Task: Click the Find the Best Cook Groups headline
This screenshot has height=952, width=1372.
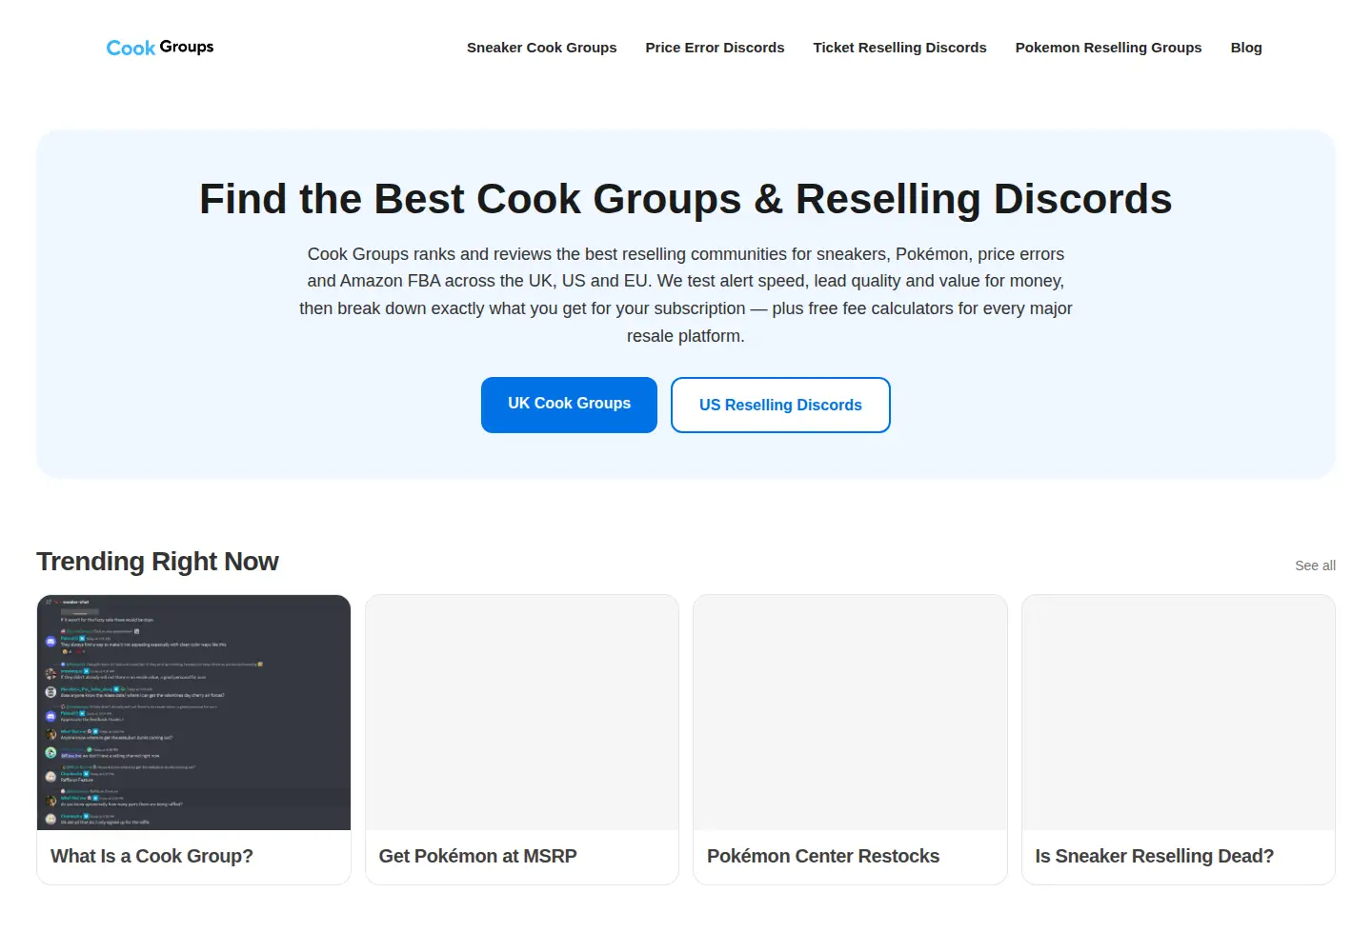Action: point(686,199)
